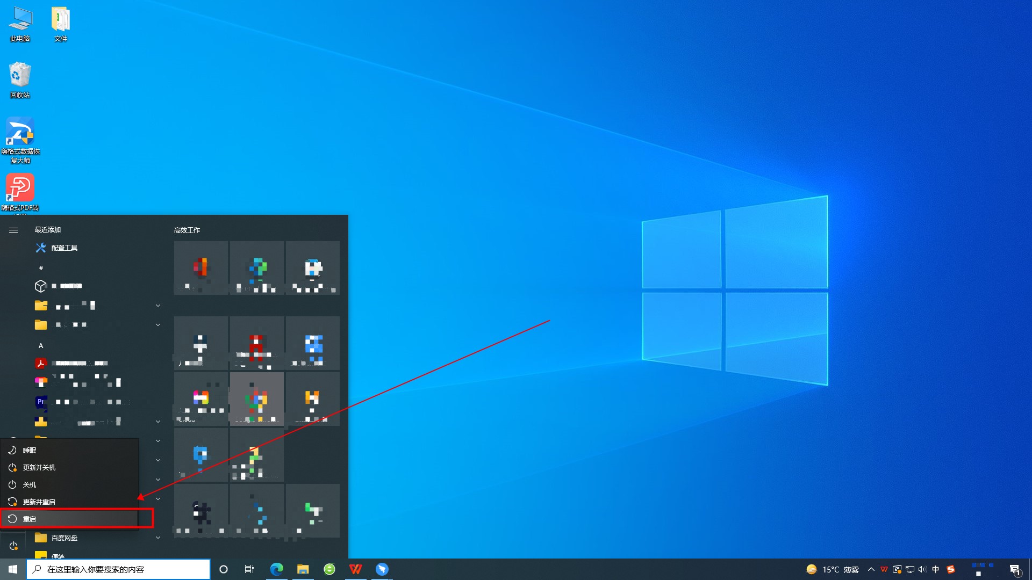This screenshot has width=1032, height=580.
Task: Click the Windows Start button
Action: click(13, 569)
